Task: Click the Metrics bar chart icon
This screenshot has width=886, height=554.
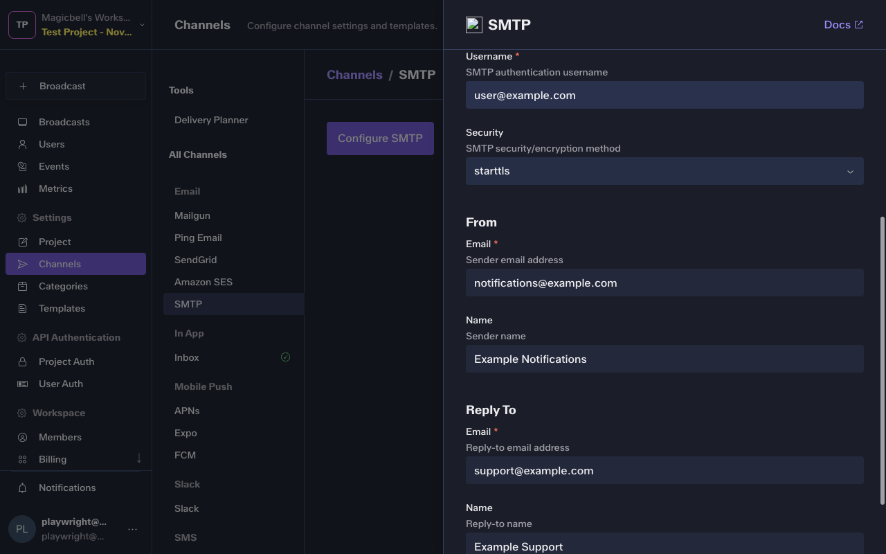Action: pyautogui.click(x=22, y=188)
